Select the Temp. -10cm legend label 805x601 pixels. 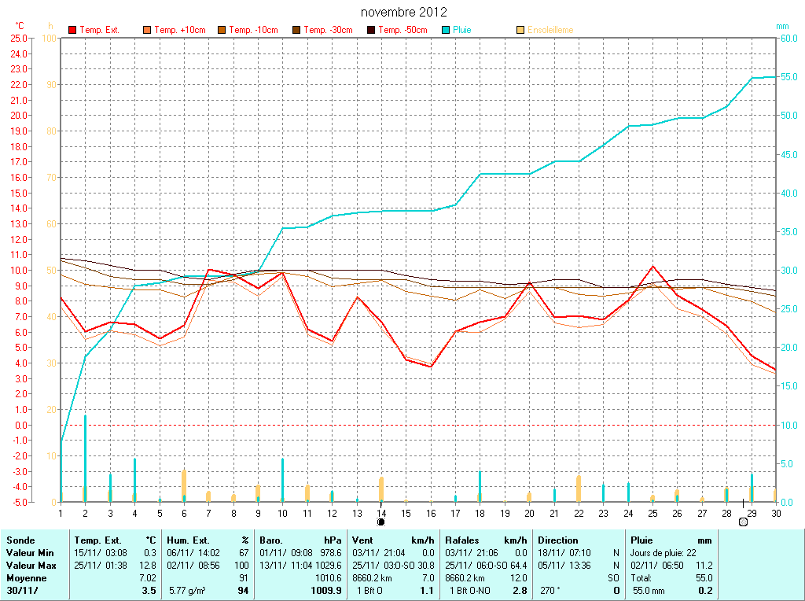tap(253, 30)
